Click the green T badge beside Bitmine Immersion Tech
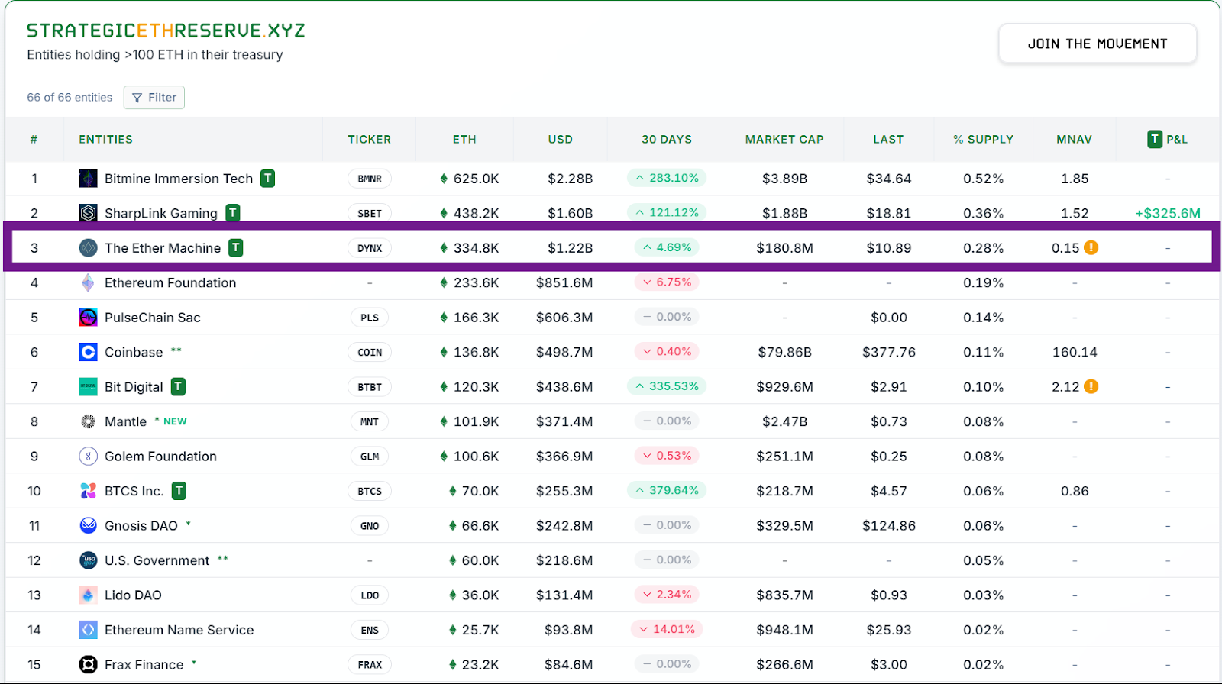 tap(267, 178)
